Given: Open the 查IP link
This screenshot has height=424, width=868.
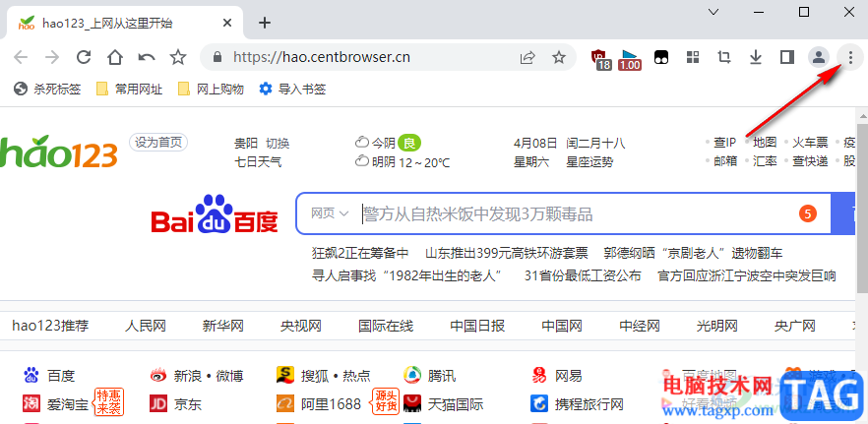Looking at the screenshot, I should 724,143.
